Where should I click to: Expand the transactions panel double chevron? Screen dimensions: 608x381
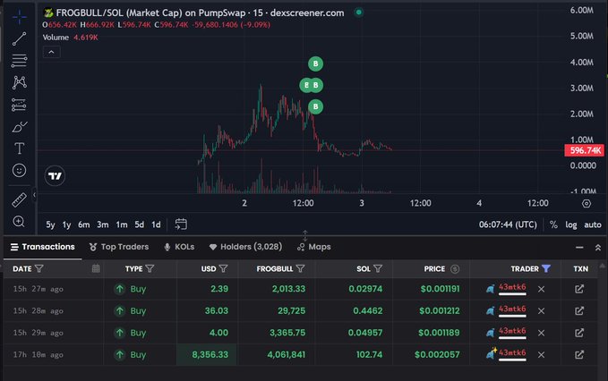[x=598, y=248]
